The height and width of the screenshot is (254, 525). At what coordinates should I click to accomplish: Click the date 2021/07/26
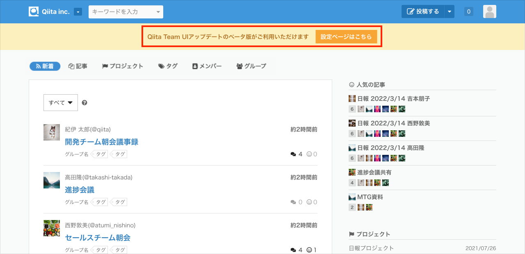(481, 248)
